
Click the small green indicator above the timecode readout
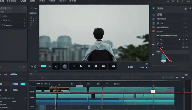coord(147,64)
